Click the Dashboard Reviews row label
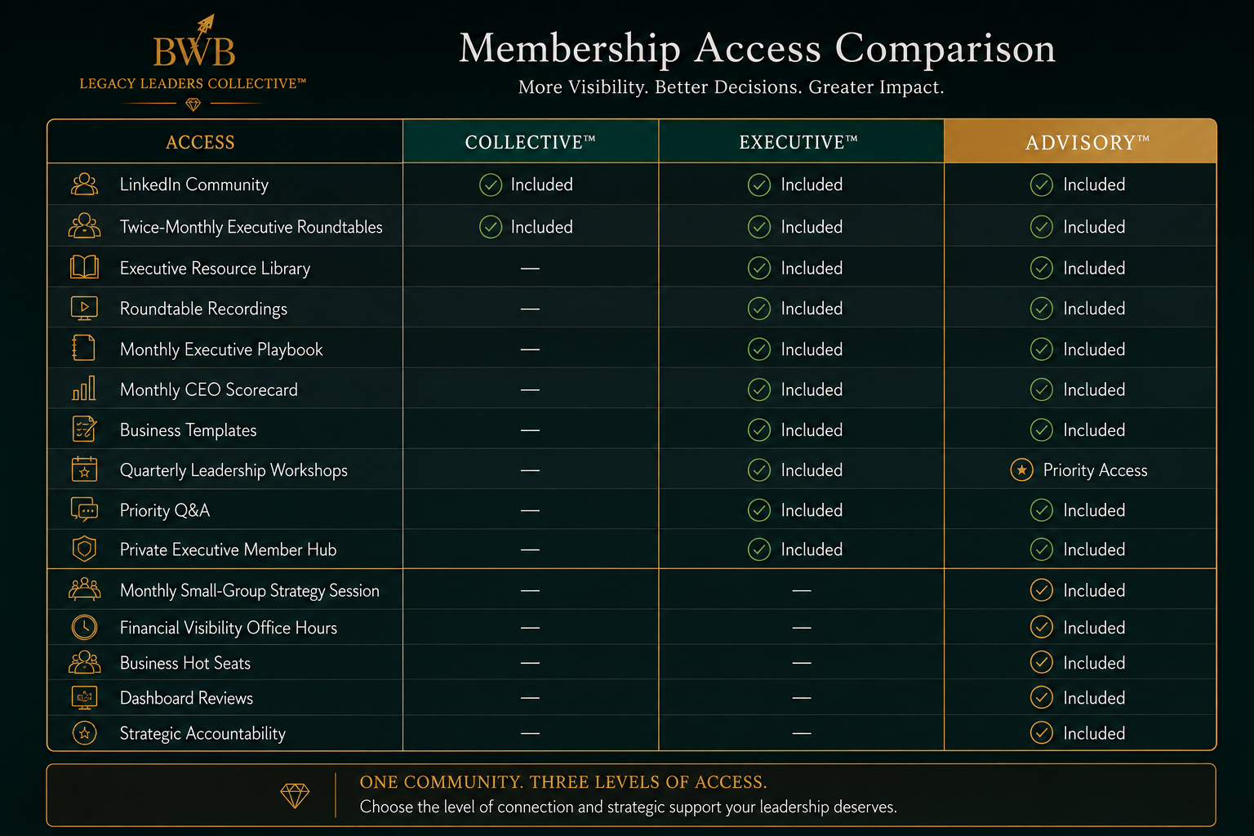The image size is (1254, 836). point(186,698)
